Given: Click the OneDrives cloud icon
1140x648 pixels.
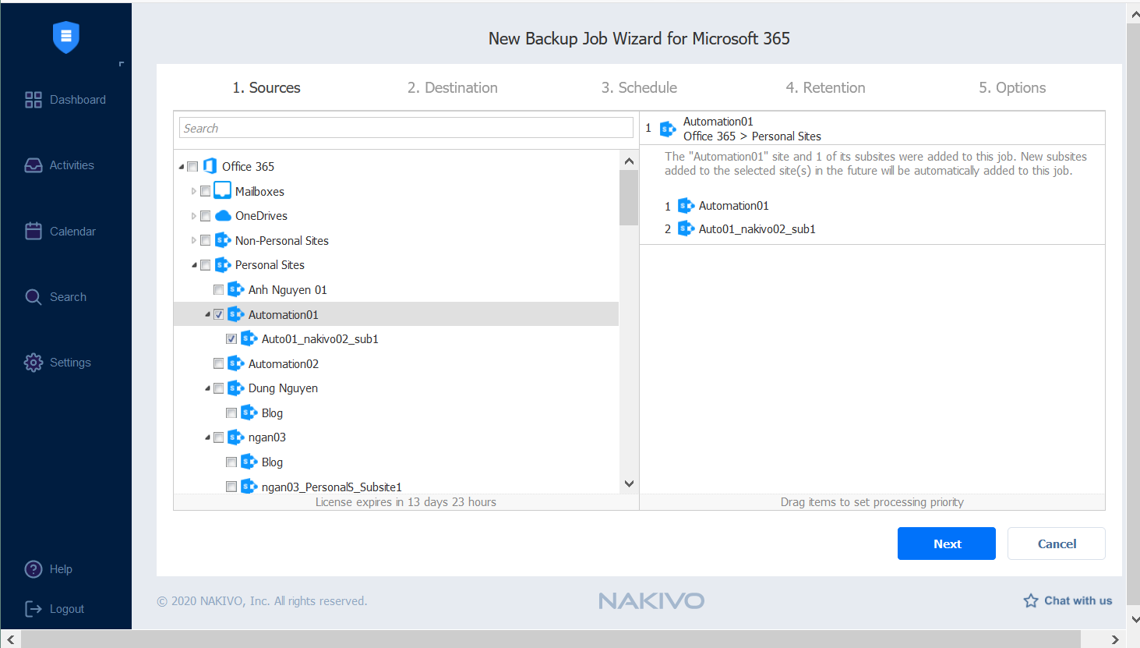Looking at the screenshot, I should point(223,215).
